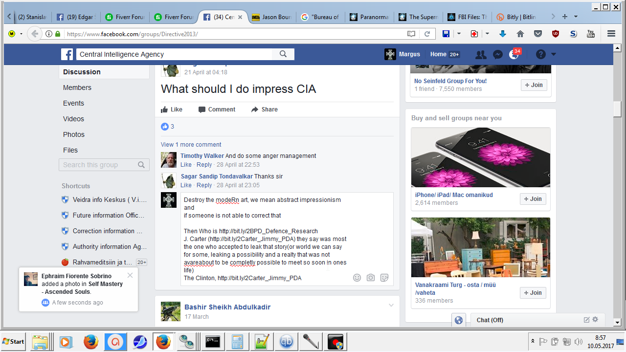Open the qBittorrent taskbar icon
626x352 pixels.
point(287,341)
